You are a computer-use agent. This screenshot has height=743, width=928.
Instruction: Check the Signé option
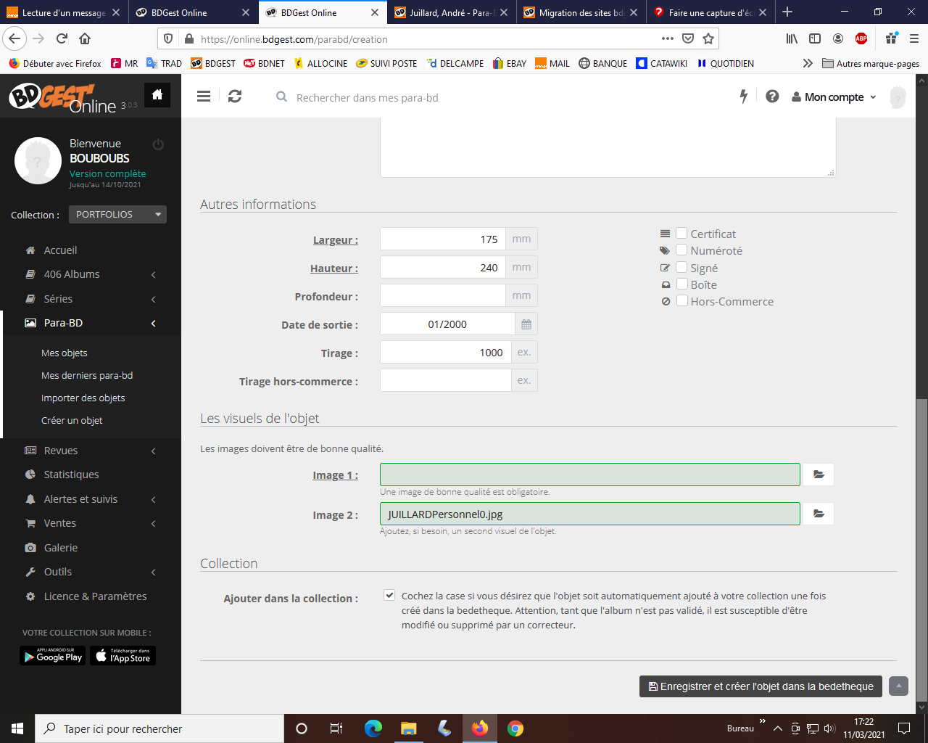pyautogui.click(x=681, y=267)
